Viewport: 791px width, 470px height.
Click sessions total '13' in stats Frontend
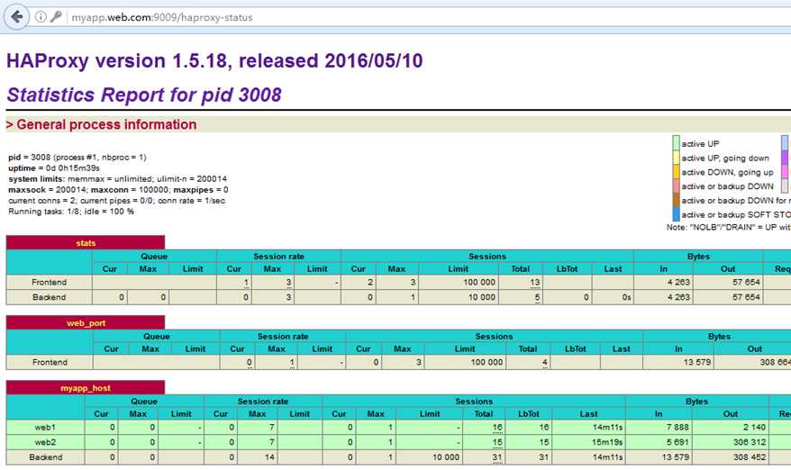(535, 282)
